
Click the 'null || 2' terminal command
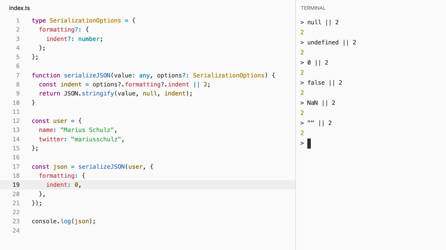(323, 22)
